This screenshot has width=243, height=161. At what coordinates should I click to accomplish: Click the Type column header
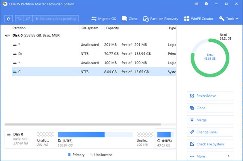point(172,28)
